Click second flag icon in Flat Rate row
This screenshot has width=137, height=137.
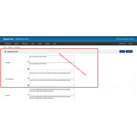pos(28,69)
